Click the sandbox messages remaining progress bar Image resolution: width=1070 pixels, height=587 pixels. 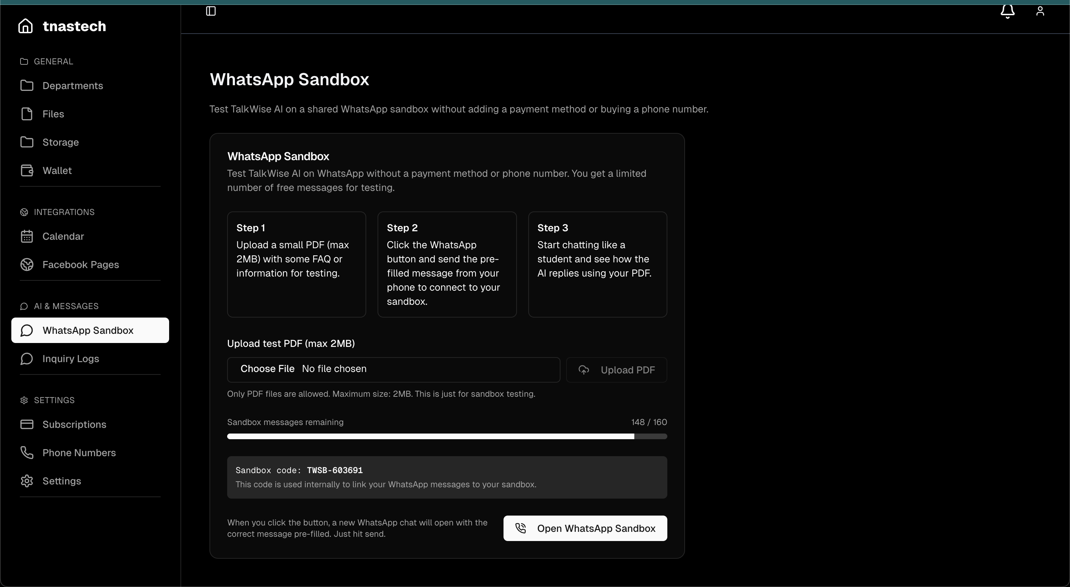click(447, 436)
